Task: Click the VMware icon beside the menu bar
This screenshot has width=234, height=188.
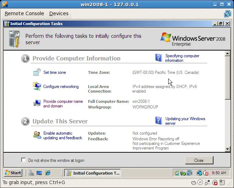Action: (228, 13)
